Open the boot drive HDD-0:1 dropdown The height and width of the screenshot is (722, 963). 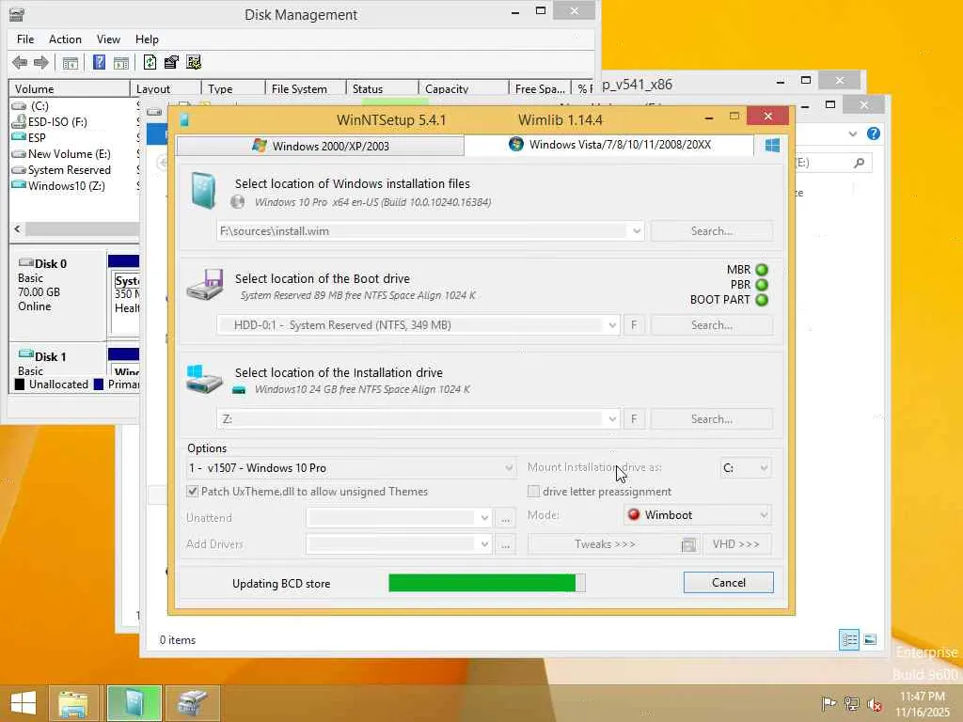pyautogui.click(x=611, y=325)
